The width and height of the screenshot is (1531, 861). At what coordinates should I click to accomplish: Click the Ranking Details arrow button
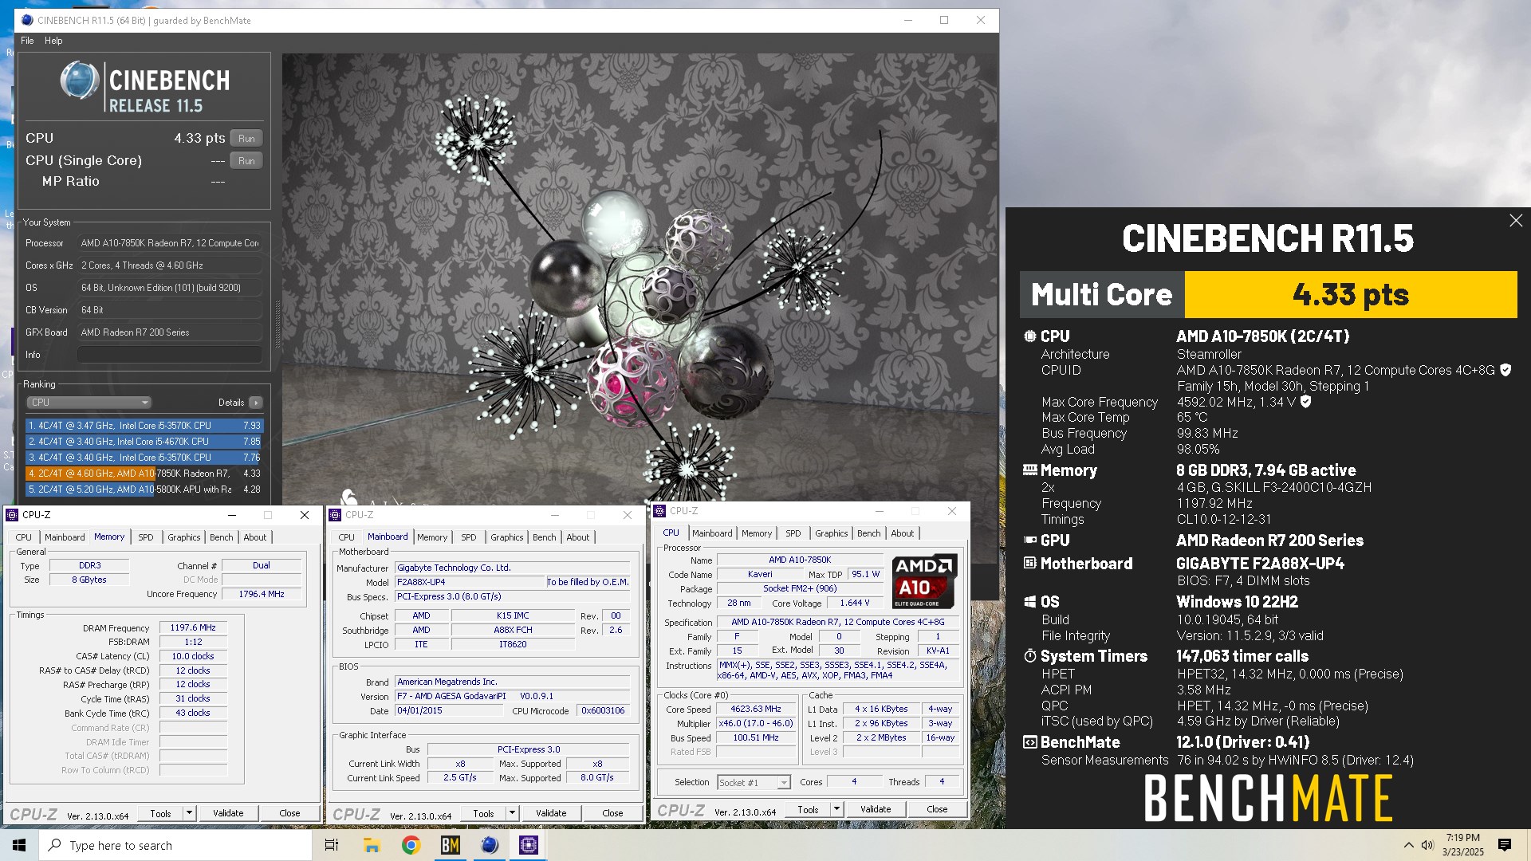pyautogui.click(x=255, y=403)
